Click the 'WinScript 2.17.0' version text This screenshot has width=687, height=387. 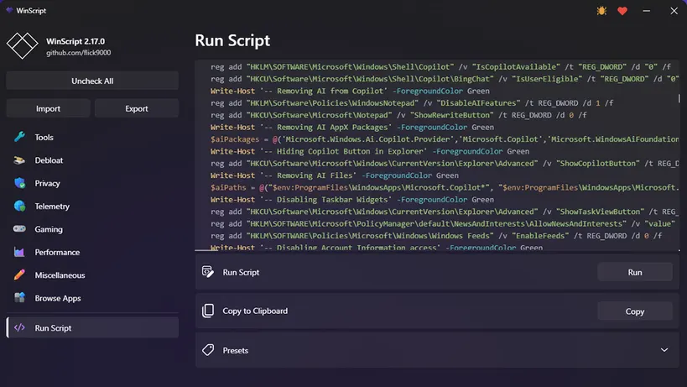coord(75,41)
